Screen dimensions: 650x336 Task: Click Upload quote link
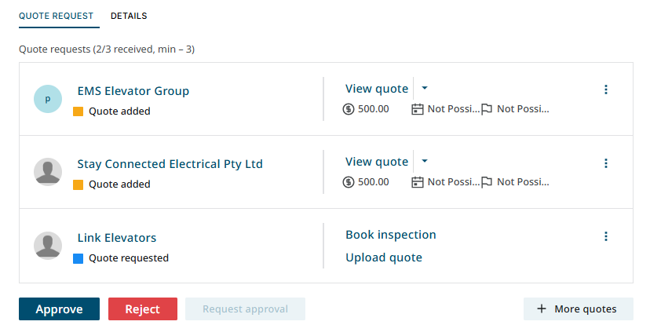(x=383, y=257)
